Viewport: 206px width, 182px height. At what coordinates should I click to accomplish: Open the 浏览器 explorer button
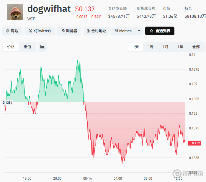(69, 31)
